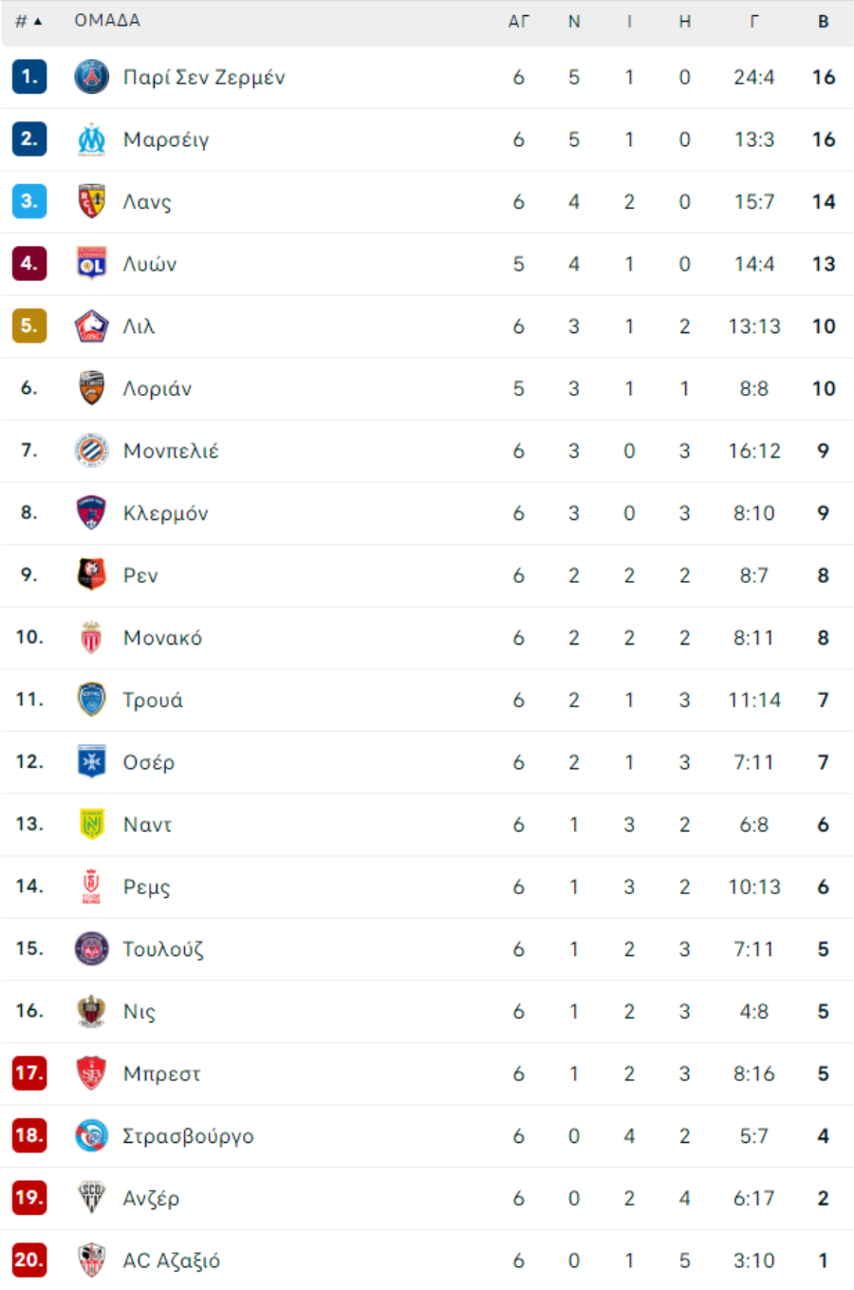Open the AC Αζαξιό team link
This screenshot has height=1290, width=854.
(171, 1261)
